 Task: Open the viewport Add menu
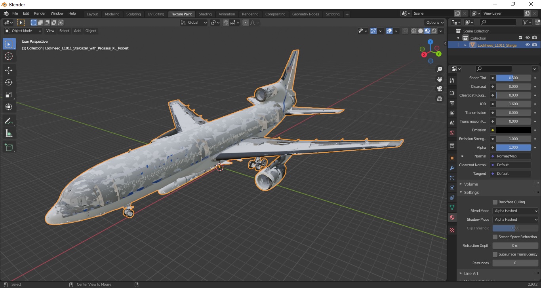pyautogui.click(x=77, y=31)
